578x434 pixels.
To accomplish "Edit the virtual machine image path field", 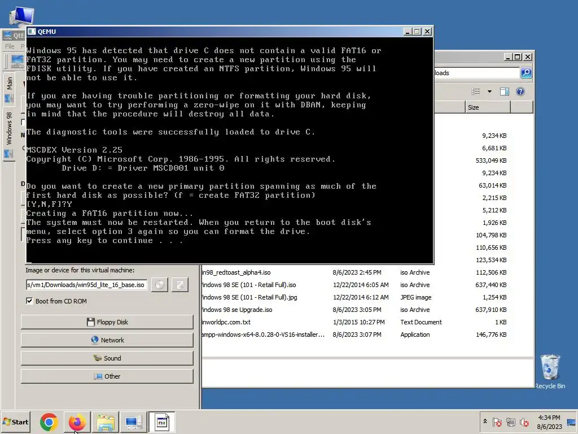I will [86, 285].
